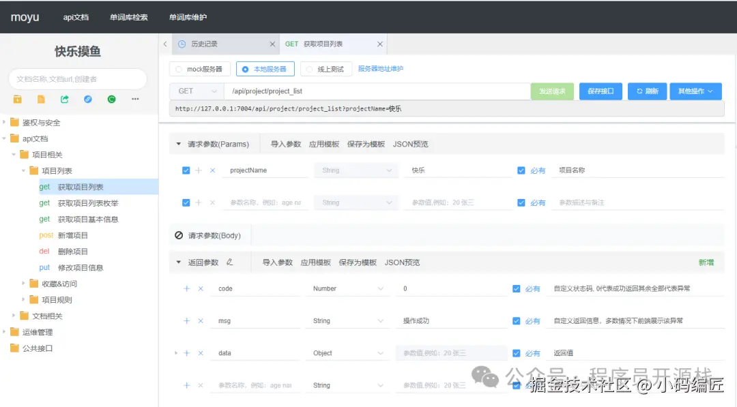Viewport: 737px width, 407px height.
Task: Add a row after the empty request param
Action: [199, 202]
